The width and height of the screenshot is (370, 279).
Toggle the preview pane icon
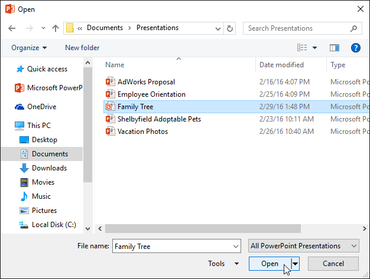pyautogui.click(x=335, y=48)
